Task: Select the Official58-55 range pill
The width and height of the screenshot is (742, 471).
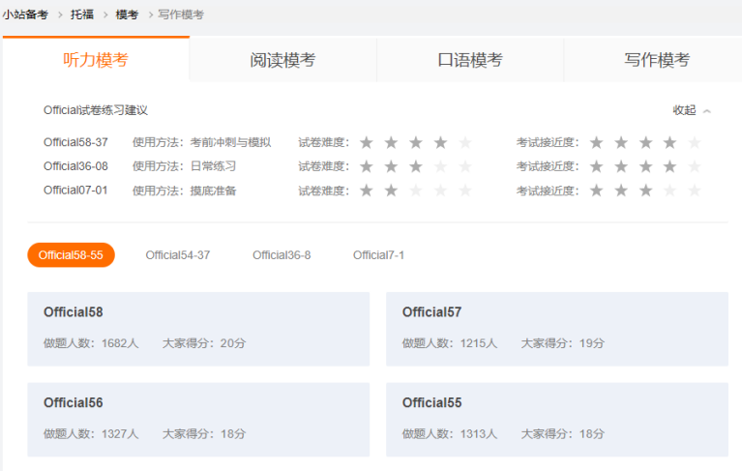Action: point(71,255)
